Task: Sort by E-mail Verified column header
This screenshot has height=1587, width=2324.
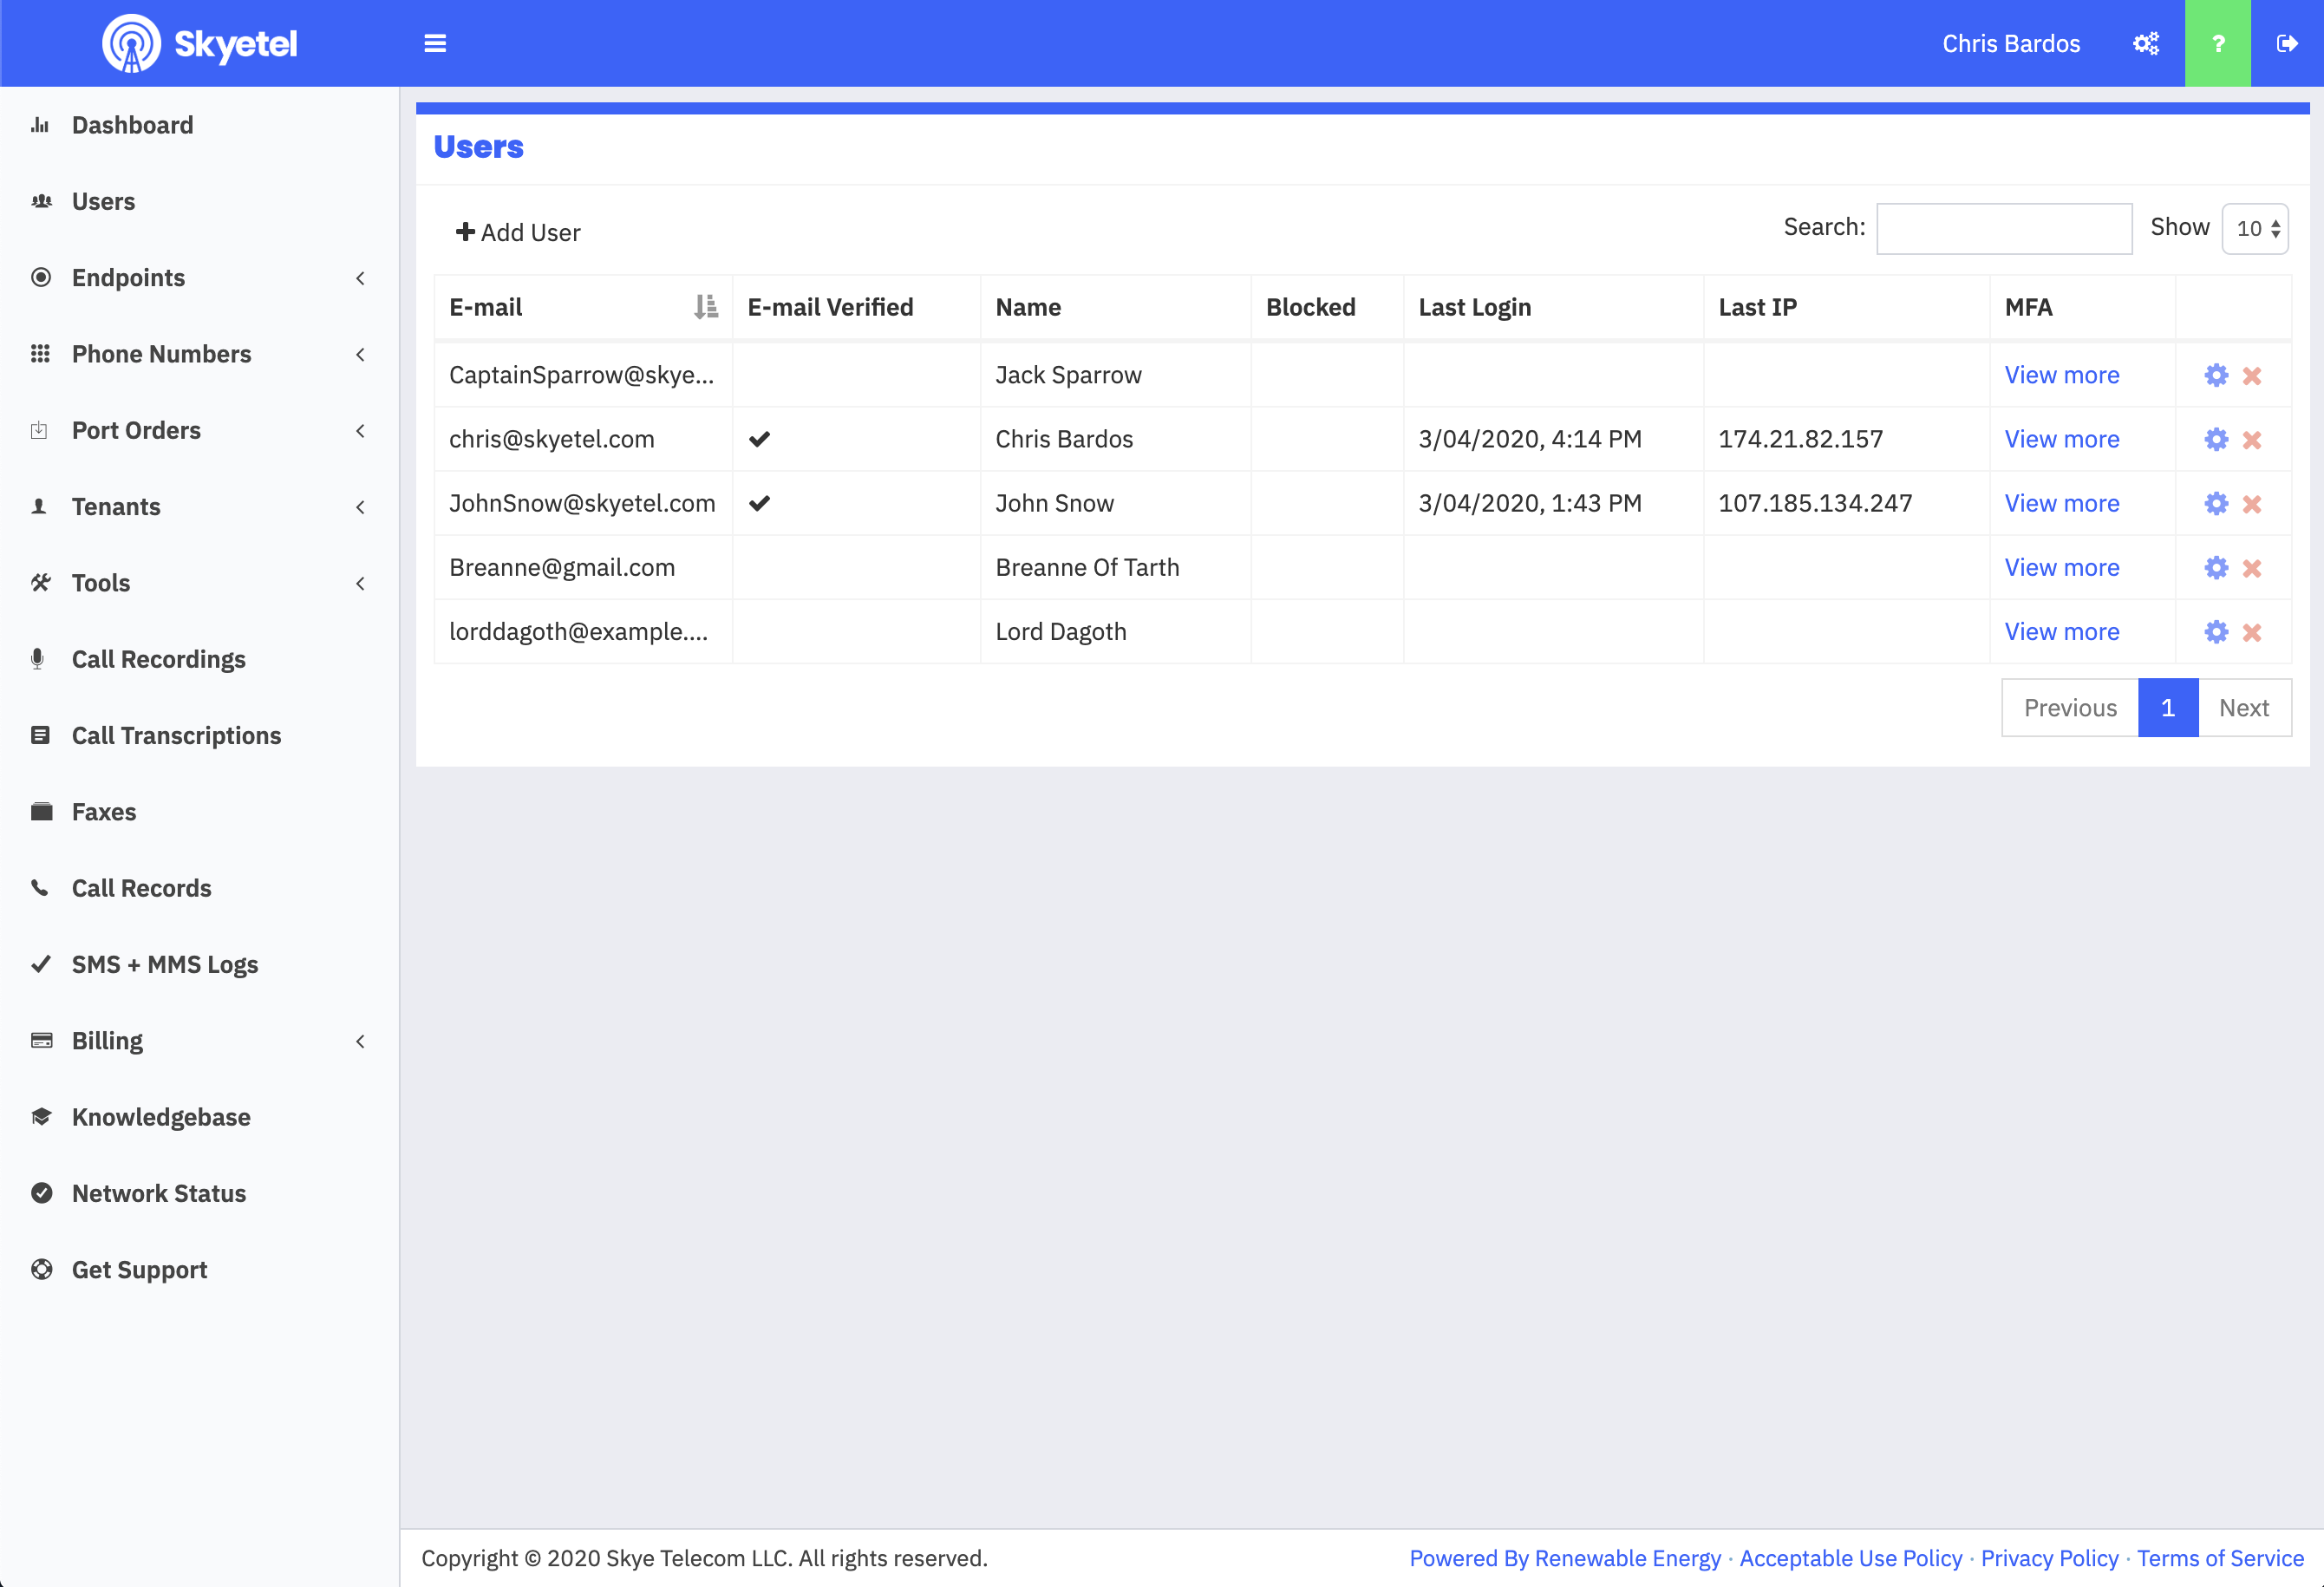Action: [856, 307]
